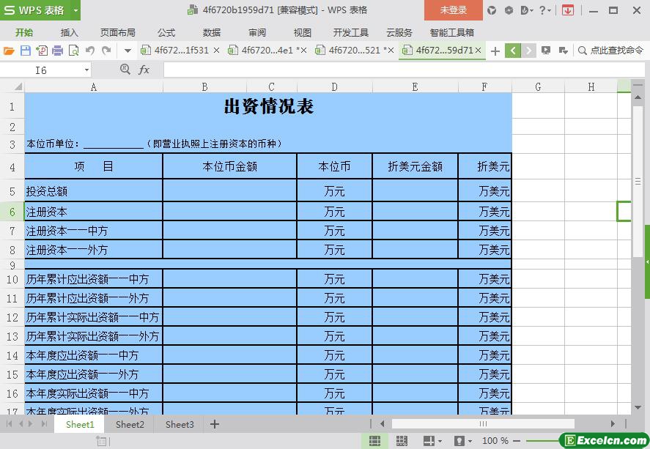650x449 pixels.
Task: Open the 开发工具 ribbon tab
Action: [x=351, y=33]
